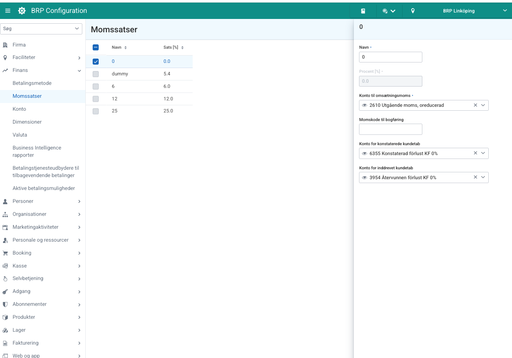The image size is (512, 358).
Task: Click the Momskode til bogføring input field
Action: (390, 129)
